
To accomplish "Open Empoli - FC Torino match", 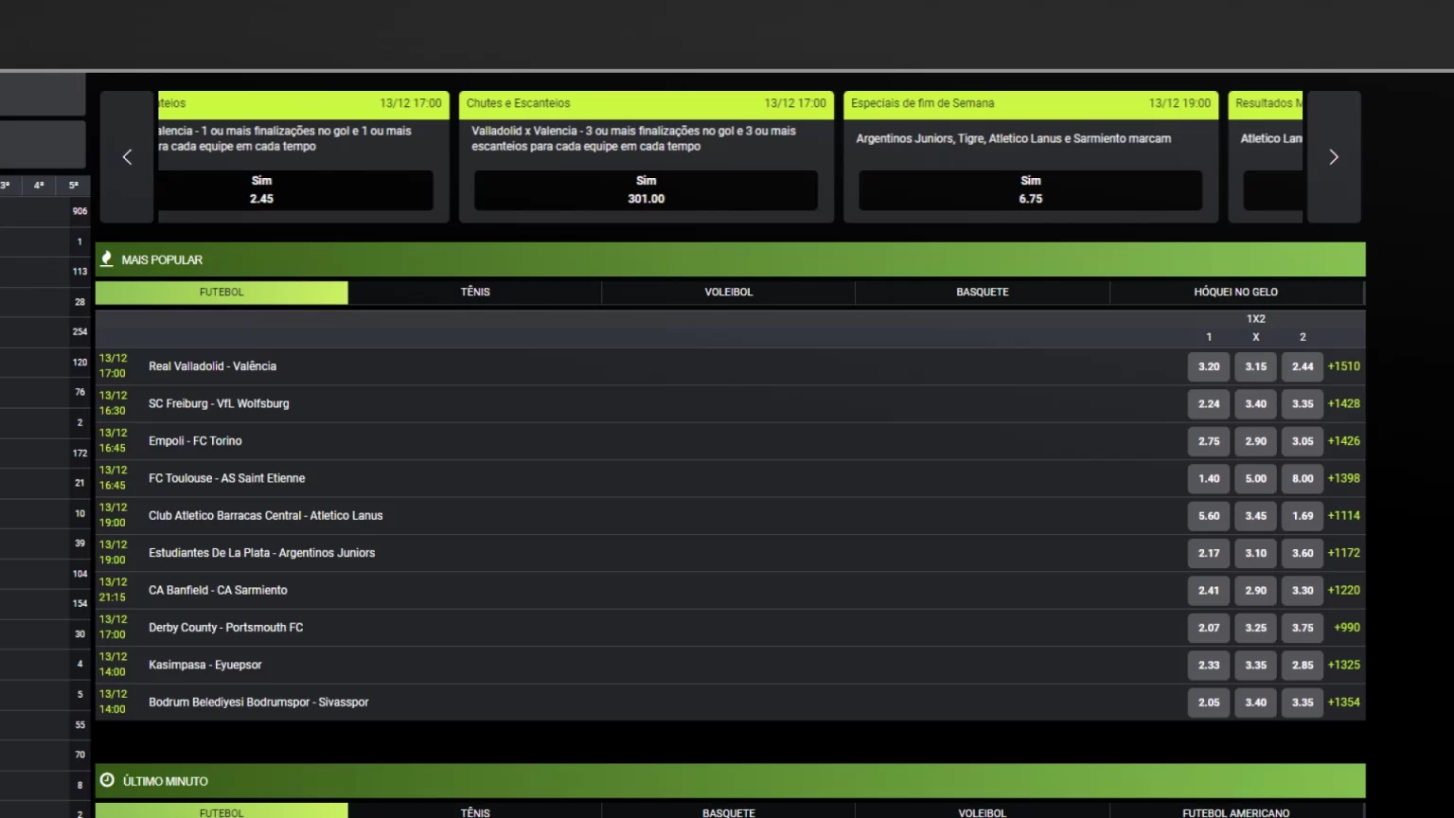I will pos(195,441).
